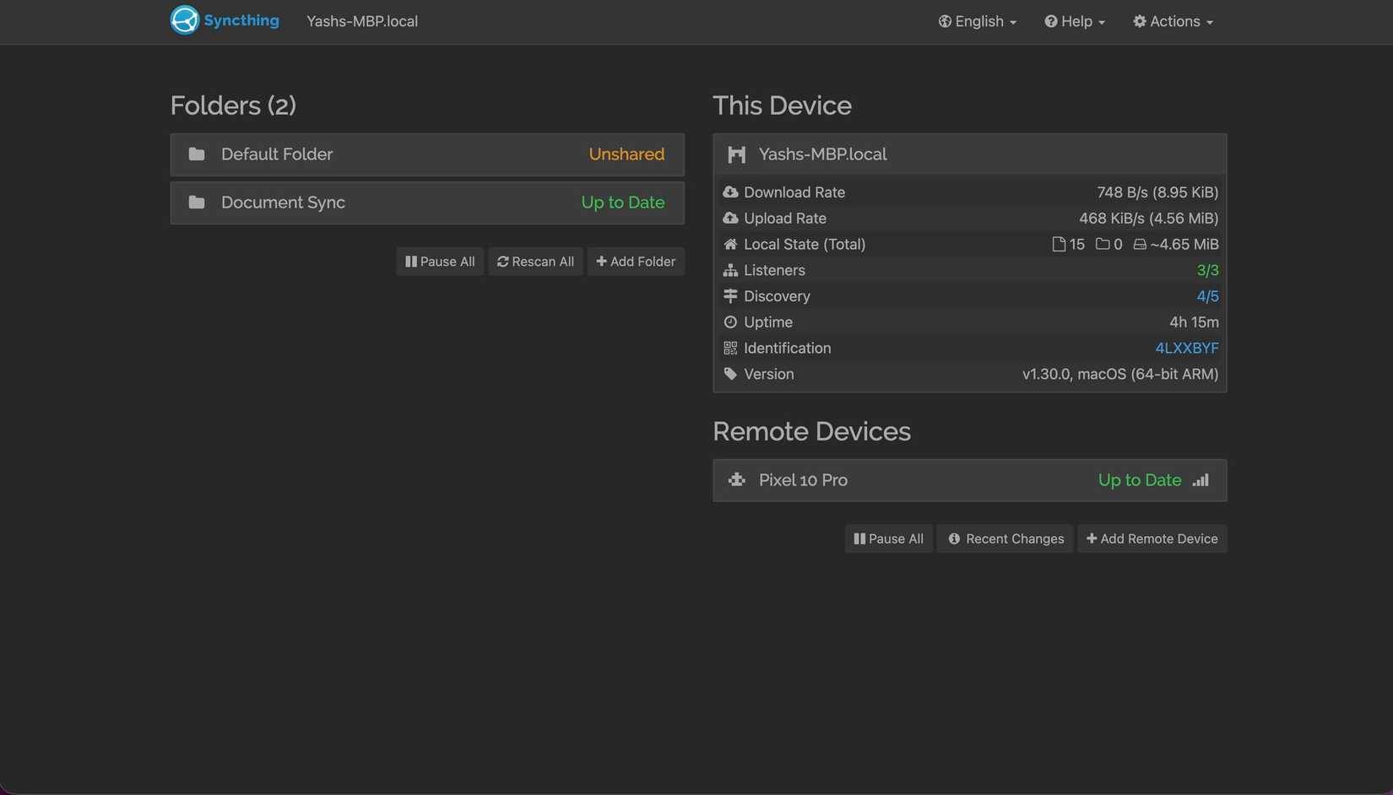Click the QR code icon next to Identification

pyautogui.click(x=730, y=348)
